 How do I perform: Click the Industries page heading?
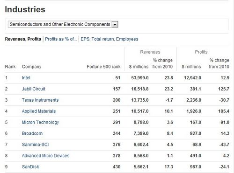(25, 9)
